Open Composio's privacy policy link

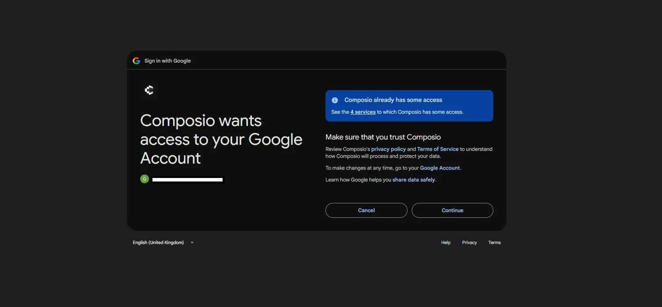(x=389, y=149)
